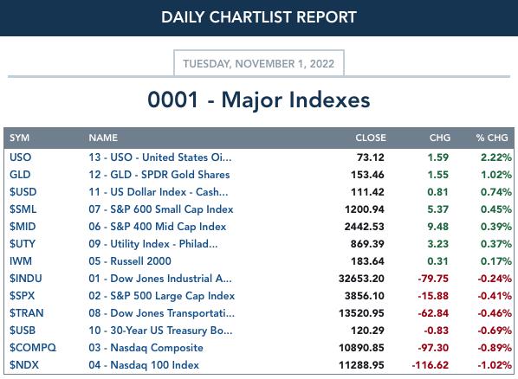Image resolution: width=518 pixels, height=379 pixels.
Task: Sort table by CHG column header
Action: (x=440, y=138)
